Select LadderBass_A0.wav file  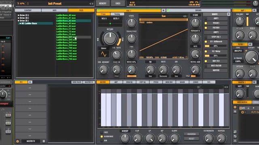pyautogui.click(x=66, y=15)
